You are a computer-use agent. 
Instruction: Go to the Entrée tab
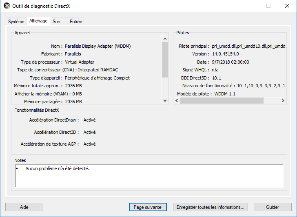76,22
